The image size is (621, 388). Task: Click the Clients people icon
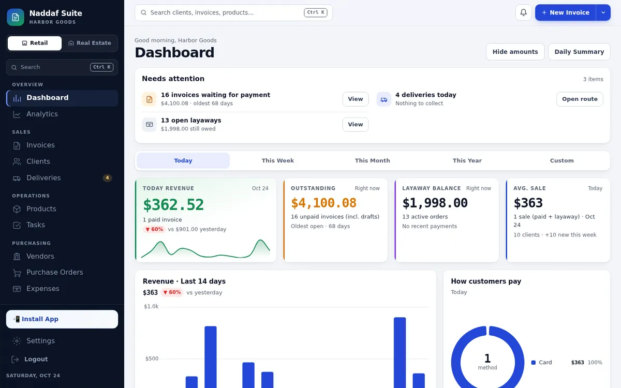[17, 161]
